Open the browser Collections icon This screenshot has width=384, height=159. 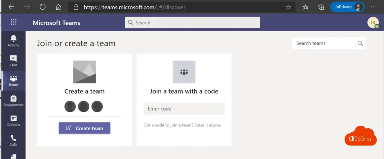point(321,7)
